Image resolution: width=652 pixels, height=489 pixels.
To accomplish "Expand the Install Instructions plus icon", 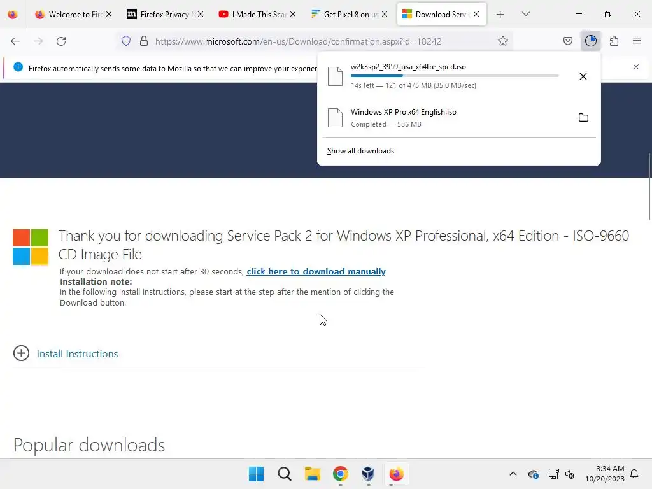I will pos(21,353).
